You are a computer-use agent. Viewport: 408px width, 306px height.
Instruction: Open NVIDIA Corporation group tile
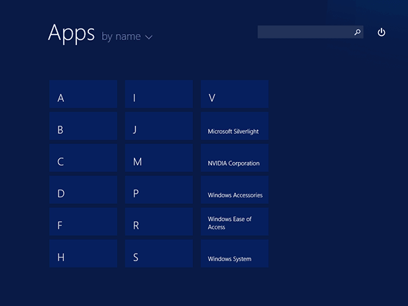pos(235,158)
